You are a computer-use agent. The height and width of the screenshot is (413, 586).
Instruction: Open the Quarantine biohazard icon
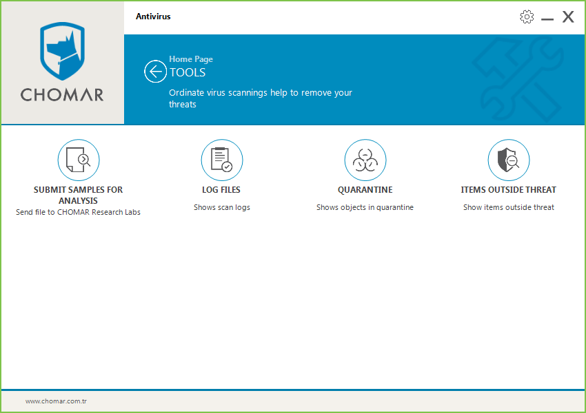(x=365, y=160)
